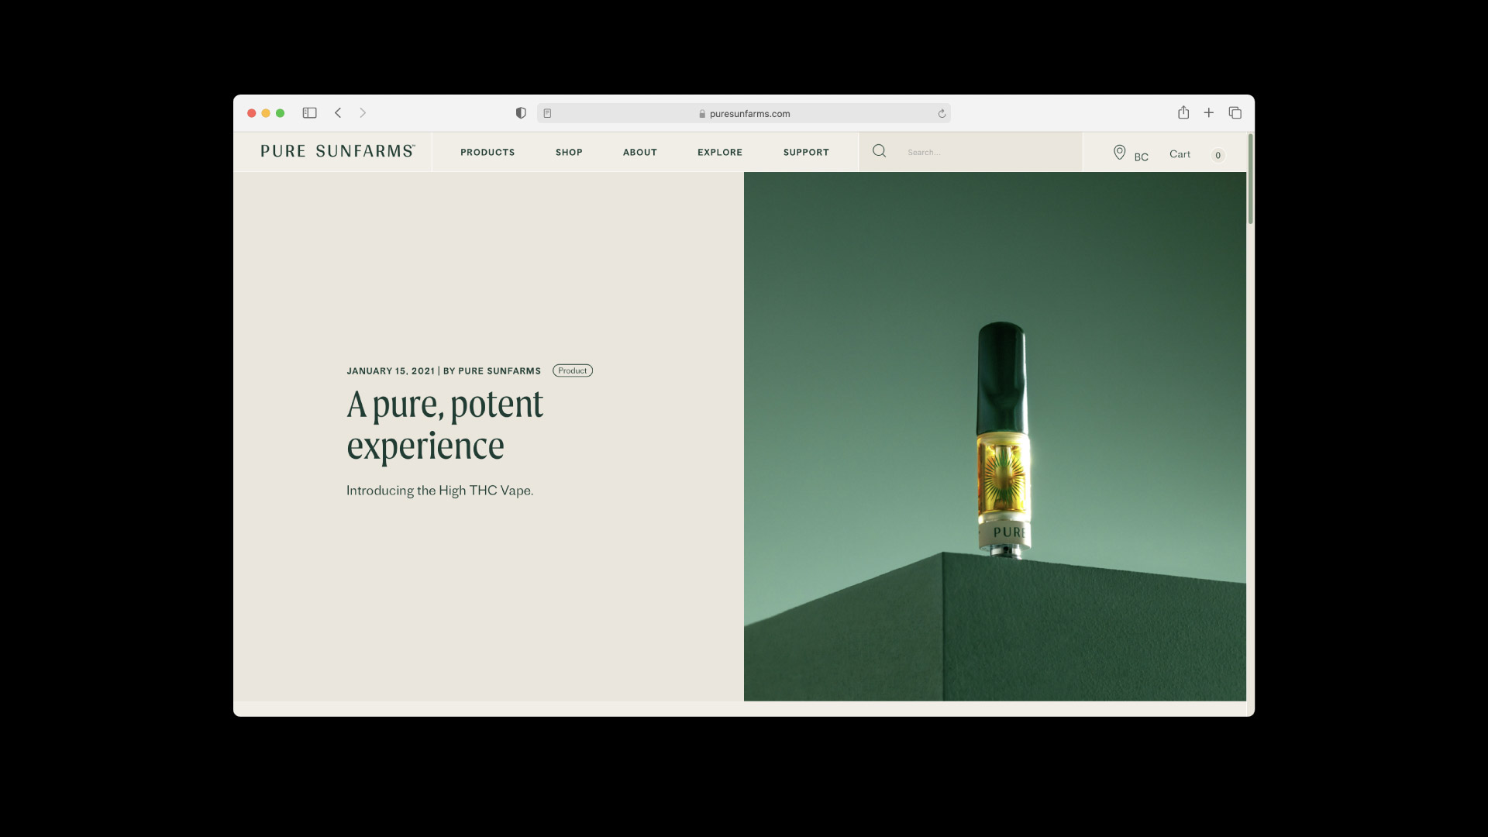Enter full screen with green button

(281, 113)
